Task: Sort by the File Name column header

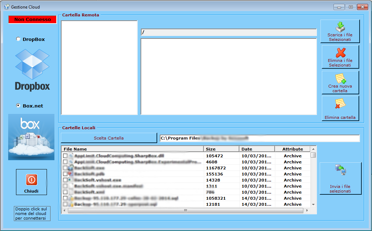Action: coord(132,149)
